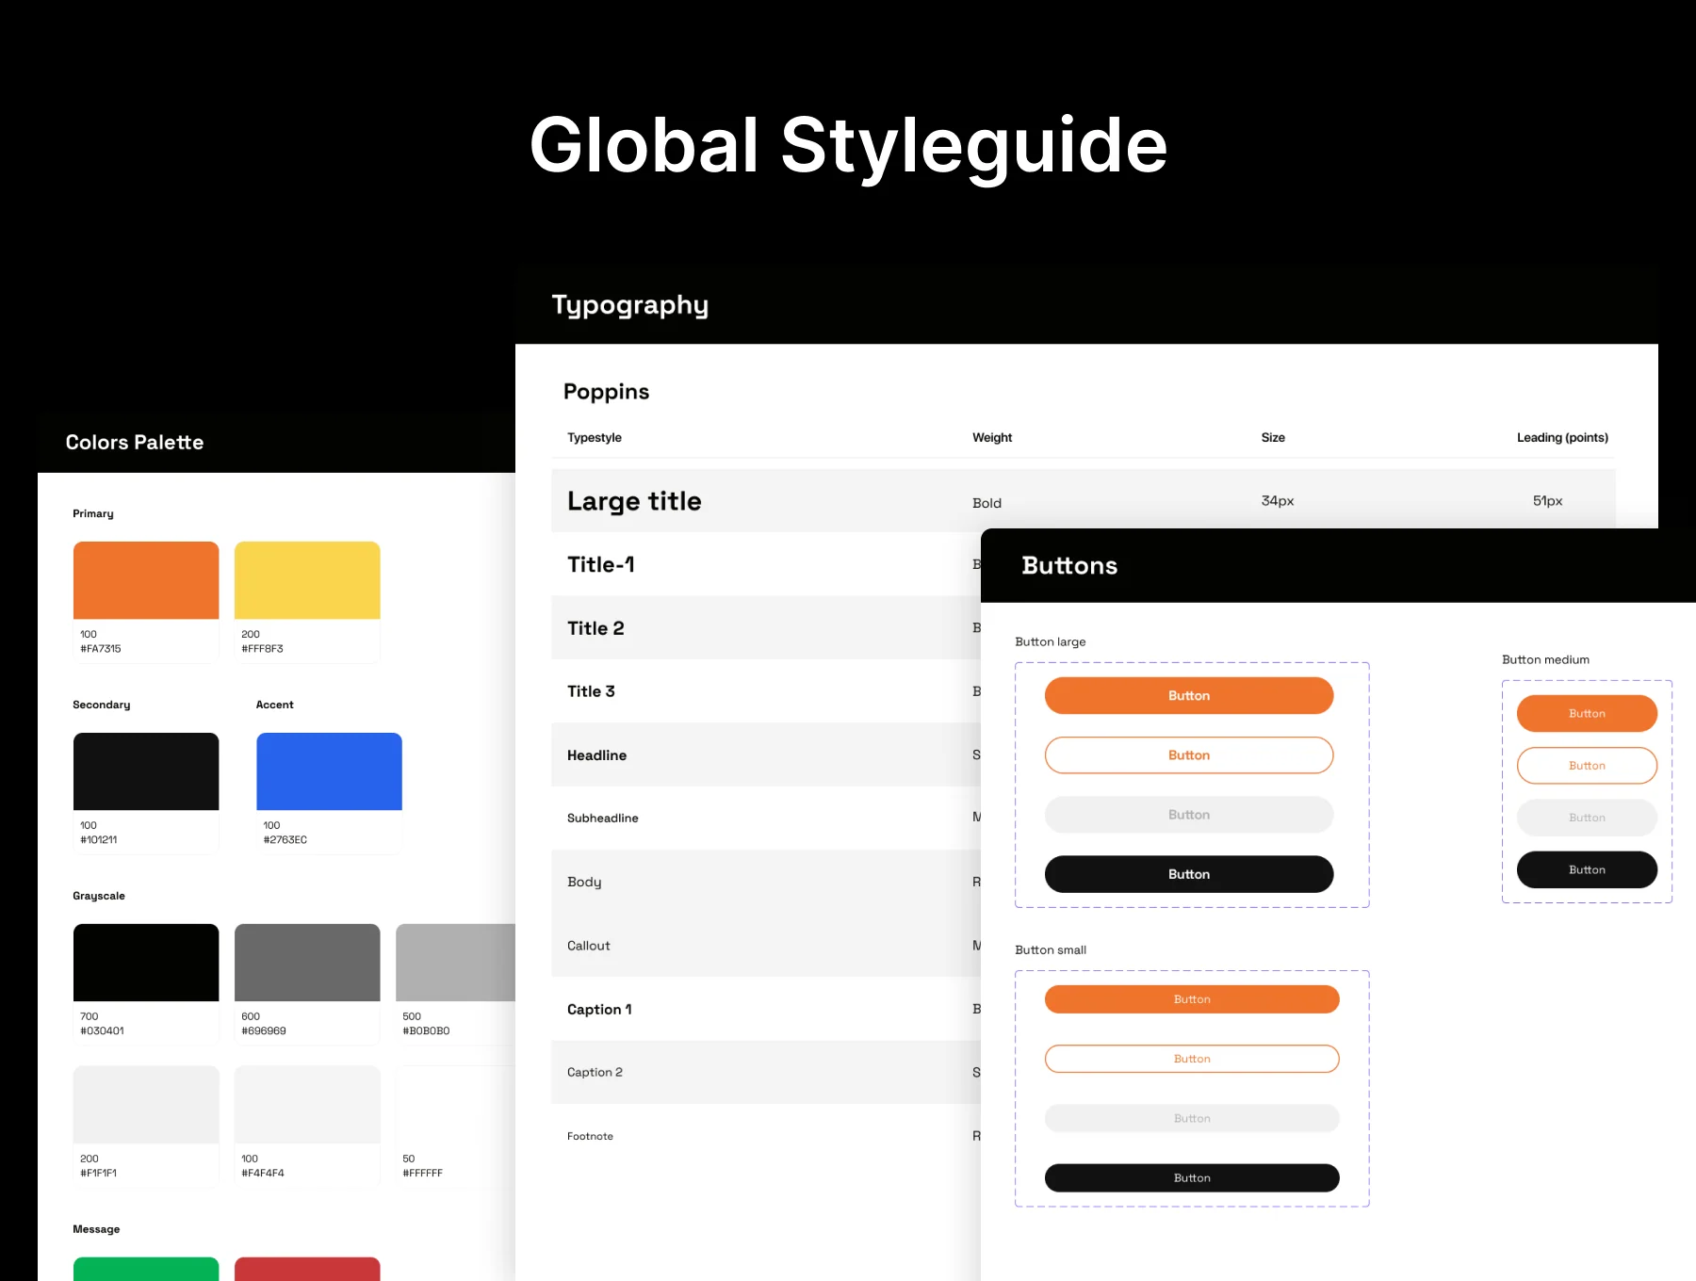Click the grey disabled large Button
The height and width of the screenshot is (1281, 1696).
(x=1189, y=815)
